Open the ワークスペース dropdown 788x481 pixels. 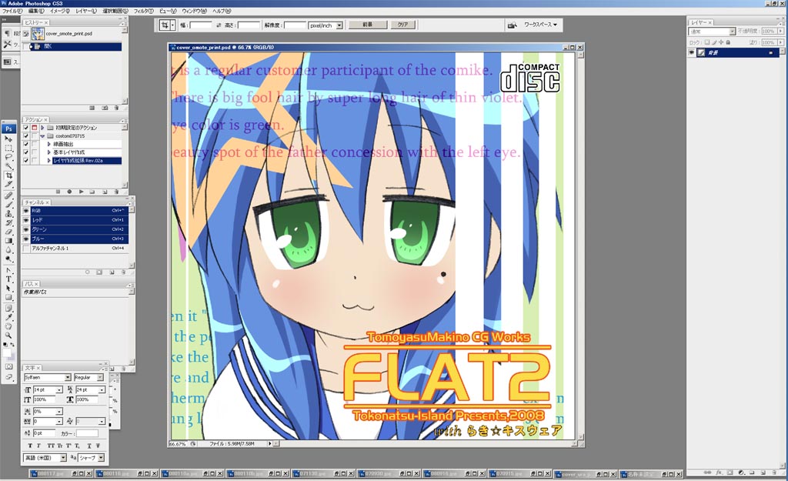(x=541, y=25)
